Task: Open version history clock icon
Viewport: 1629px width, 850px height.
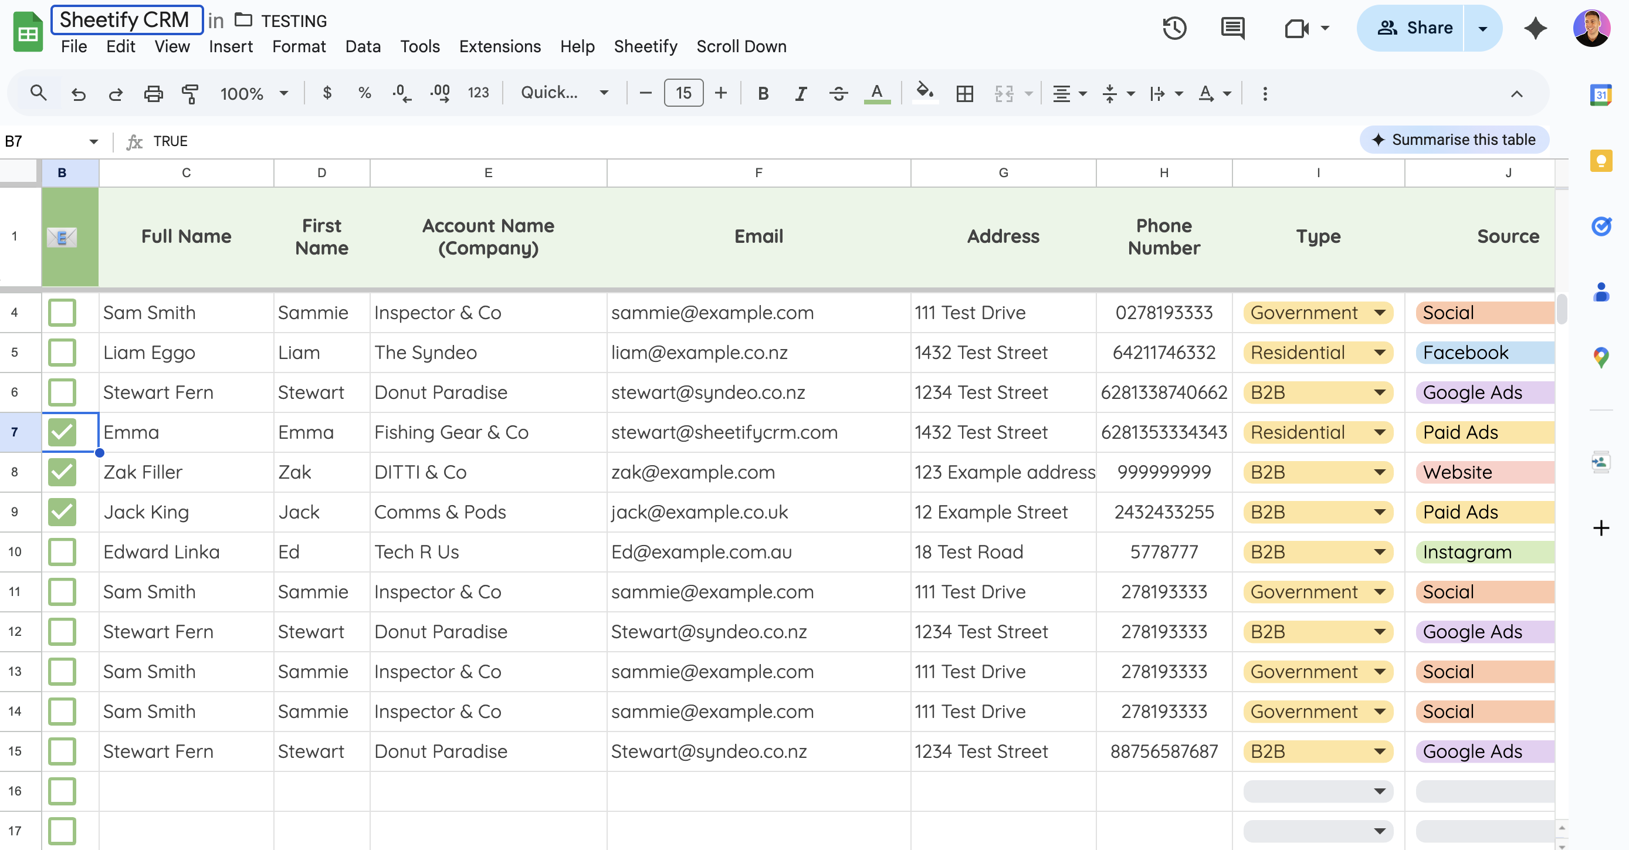Action: (1174, 28)
